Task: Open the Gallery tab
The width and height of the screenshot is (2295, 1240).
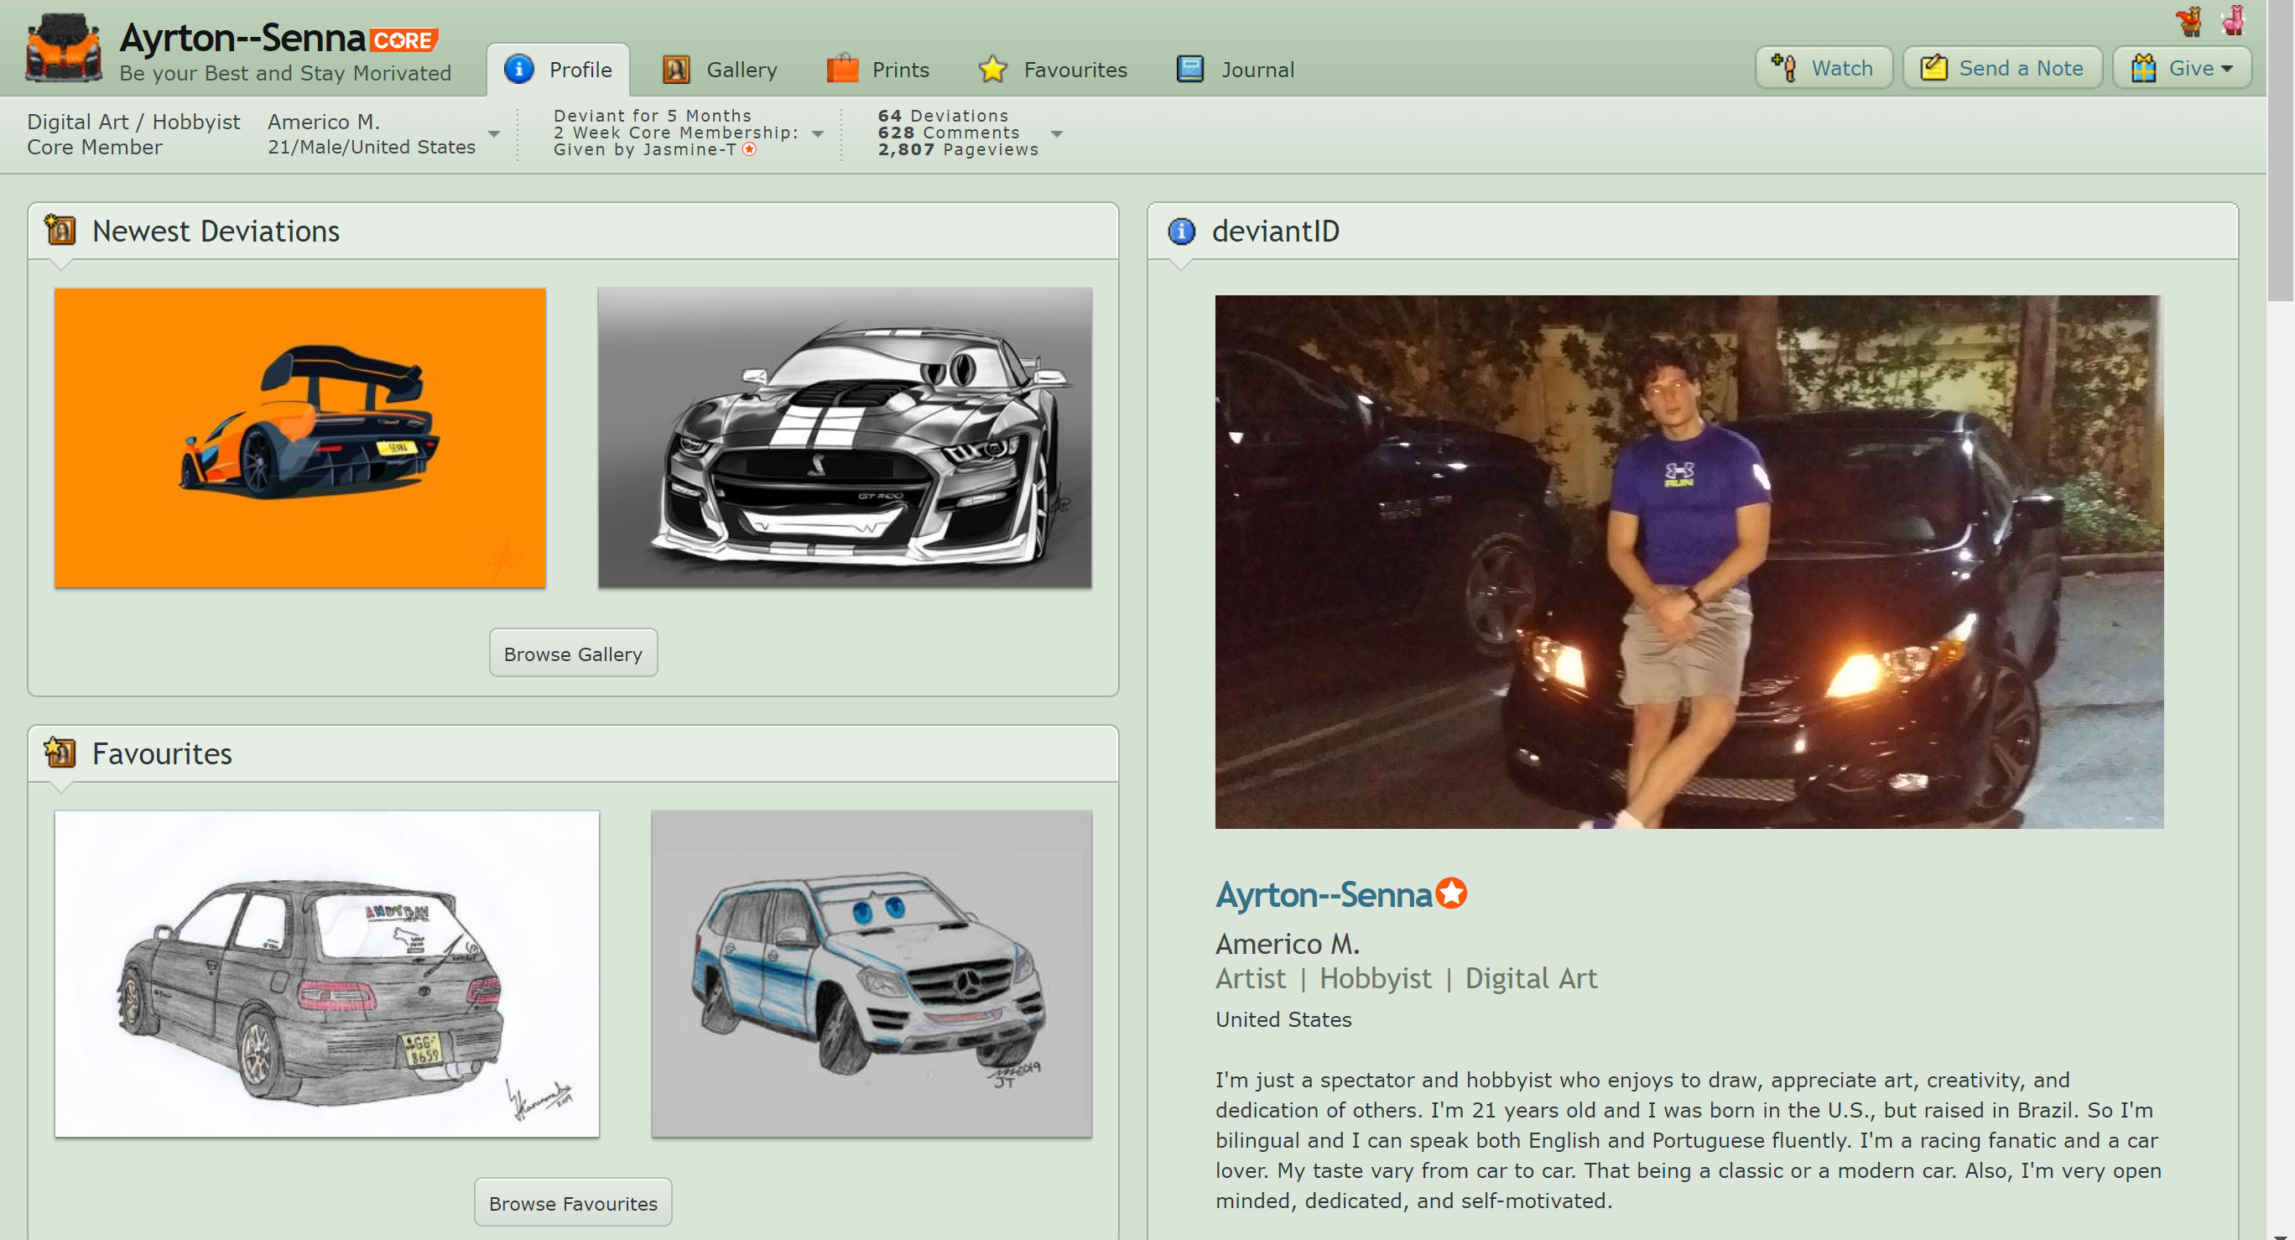Action: 720,70
